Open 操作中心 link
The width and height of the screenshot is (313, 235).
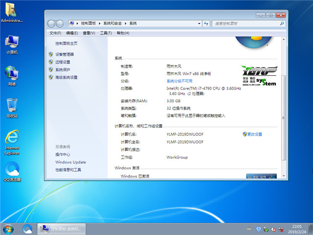(63, 155)
